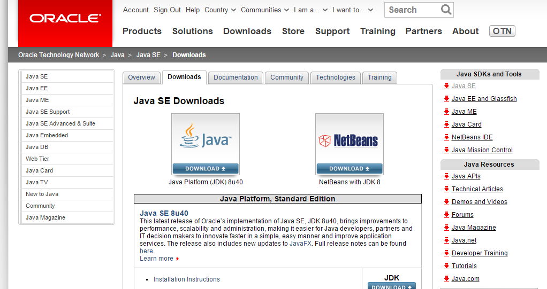The height and width of the screenshot is (289, 547).
Task: Open Java SE Advanced & Suite sidebar link
Action: [x=60, y=123]
